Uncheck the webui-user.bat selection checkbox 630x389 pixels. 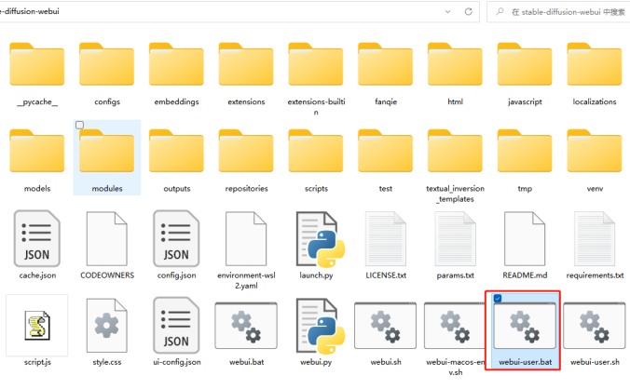498,298
